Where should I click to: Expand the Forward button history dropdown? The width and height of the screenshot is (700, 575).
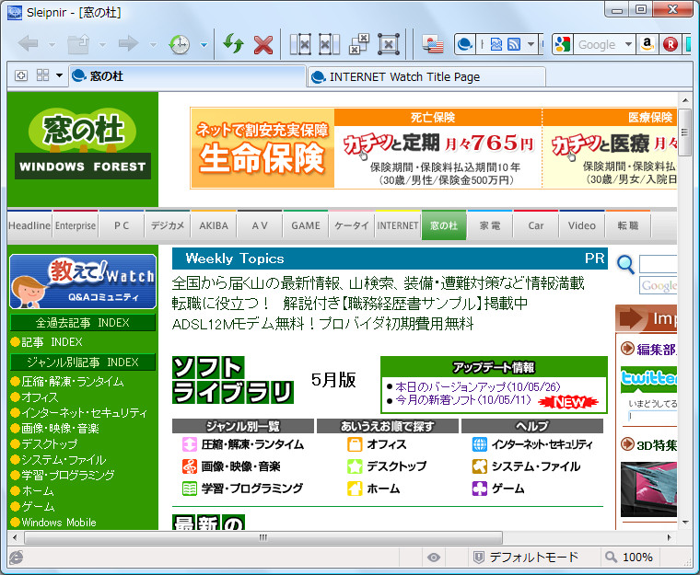[153, 44]
